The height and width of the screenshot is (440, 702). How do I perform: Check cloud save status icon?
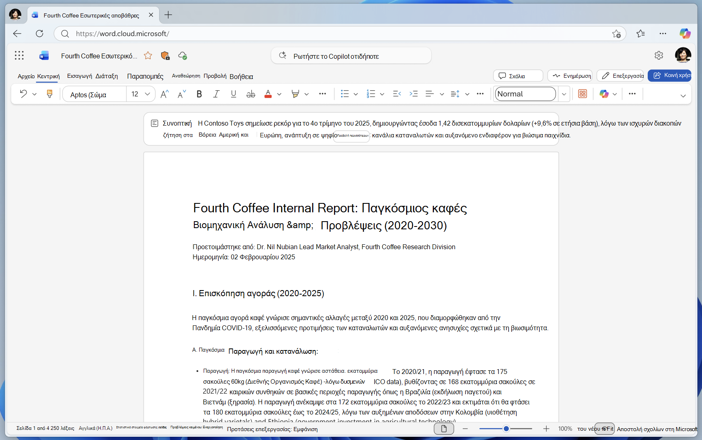(183, 56)
